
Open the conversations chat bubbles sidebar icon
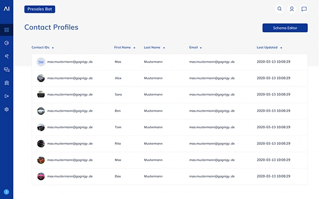pos(6,70)
